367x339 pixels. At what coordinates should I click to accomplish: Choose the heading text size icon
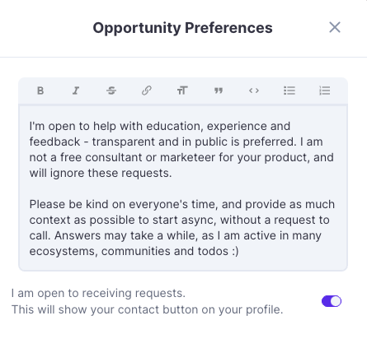tap(182, 91)
